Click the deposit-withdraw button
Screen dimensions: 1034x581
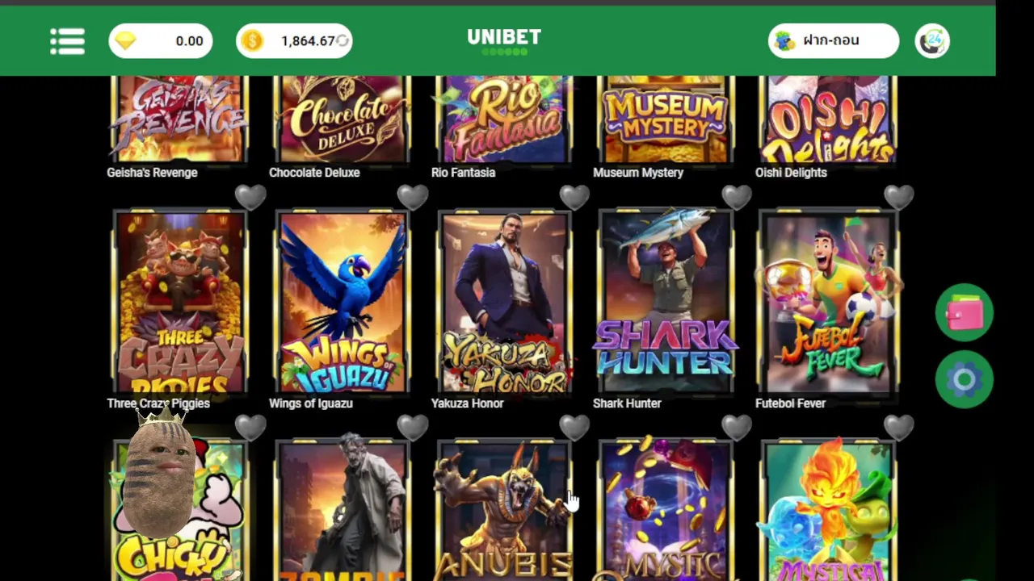833,41
